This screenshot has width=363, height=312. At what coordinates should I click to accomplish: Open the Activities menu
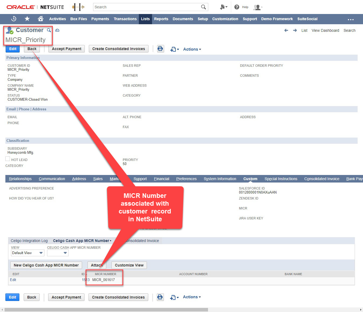coord(58,19)
